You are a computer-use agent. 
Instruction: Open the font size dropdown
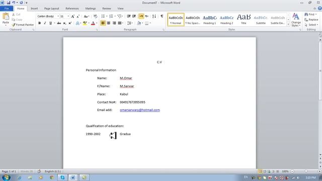click(x=68, y=16)
